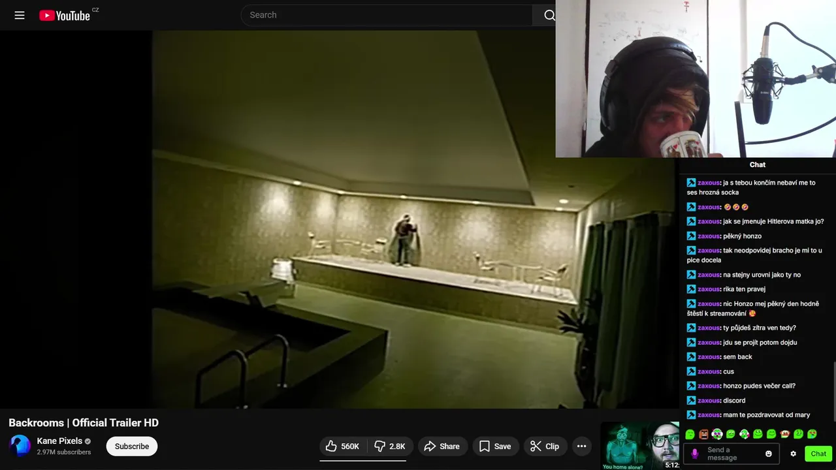Select message 'tak neodpovidej bracho je mi to u pice docela'
This screenshot has height=470, width=836.
pyautogui.click(x=754, y=255)
